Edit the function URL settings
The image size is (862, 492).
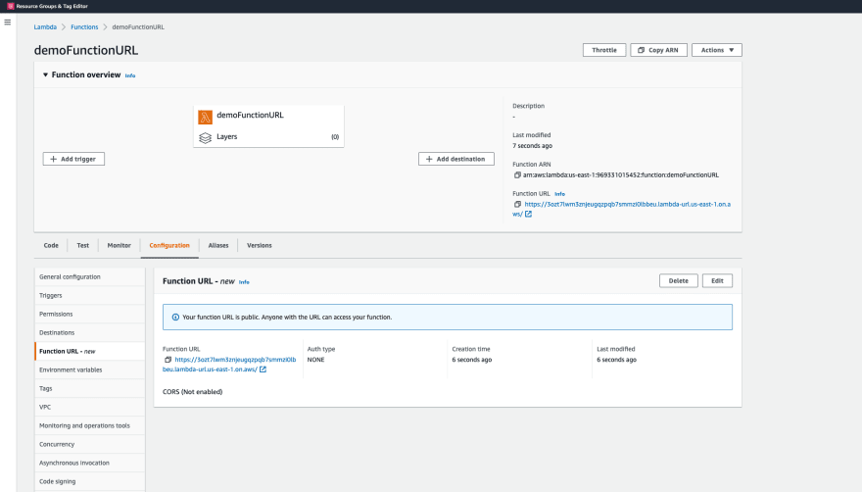tap(717, 280)
